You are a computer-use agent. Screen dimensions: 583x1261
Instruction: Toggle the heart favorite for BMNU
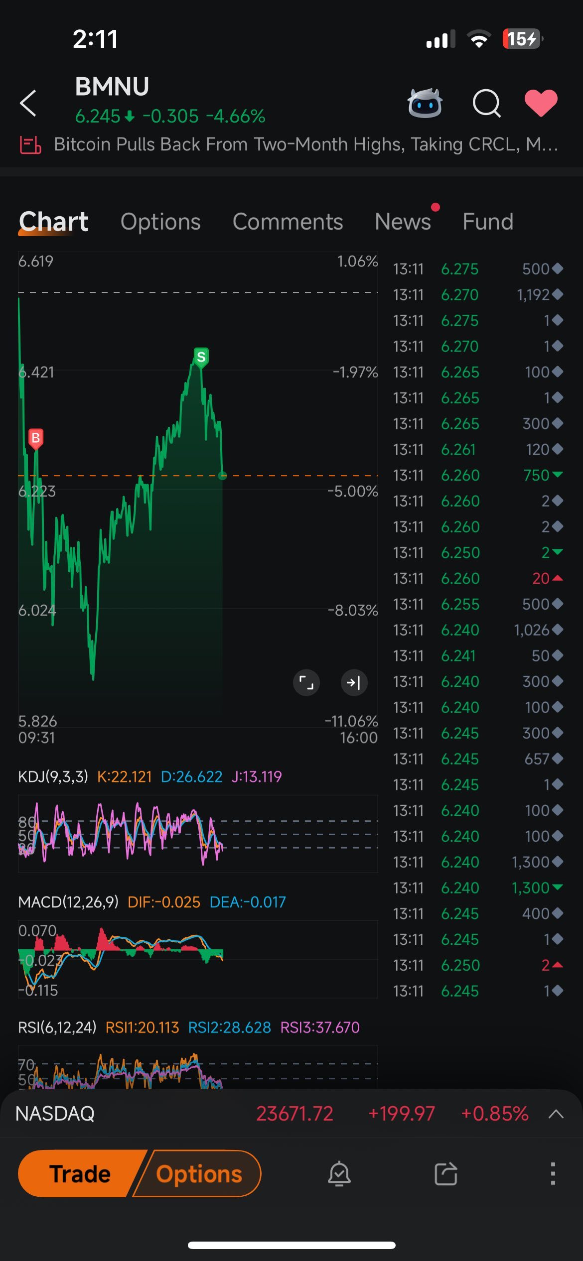point(541,103)
